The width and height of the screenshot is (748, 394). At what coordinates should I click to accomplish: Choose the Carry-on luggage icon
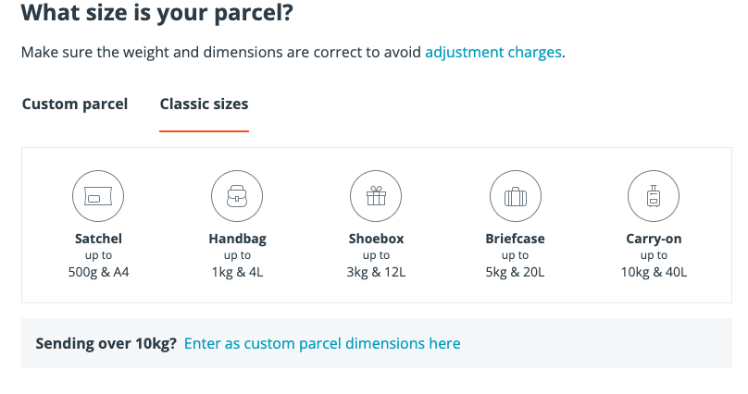click(654, 196)
